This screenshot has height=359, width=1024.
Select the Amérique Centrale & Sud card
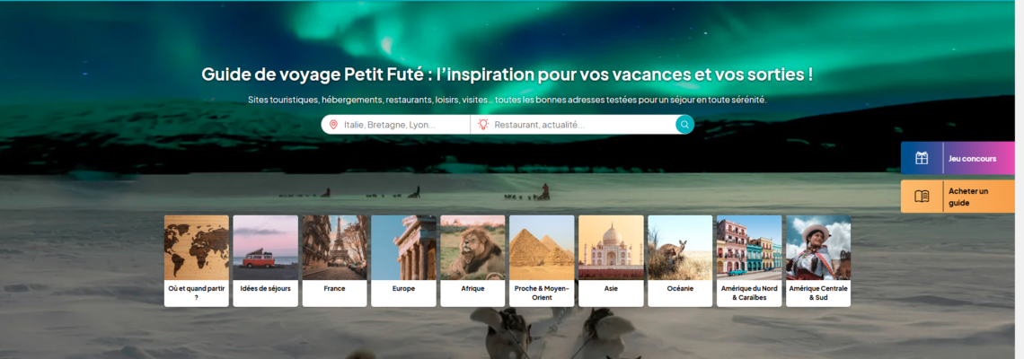pyautogui.click(x=818, y=261)
